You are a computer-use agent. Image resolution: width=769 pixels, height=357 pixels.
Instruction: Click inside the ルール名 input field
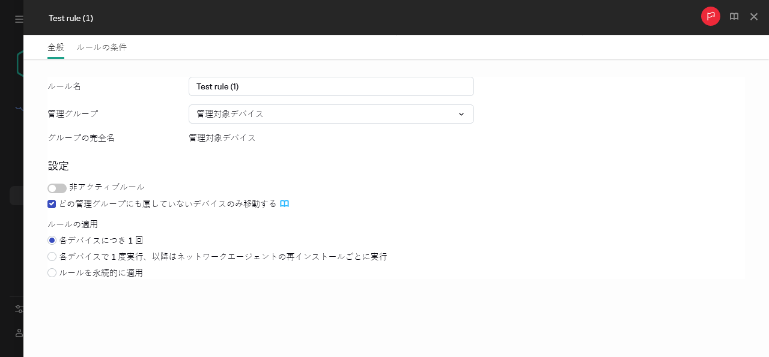click(331, 86)
